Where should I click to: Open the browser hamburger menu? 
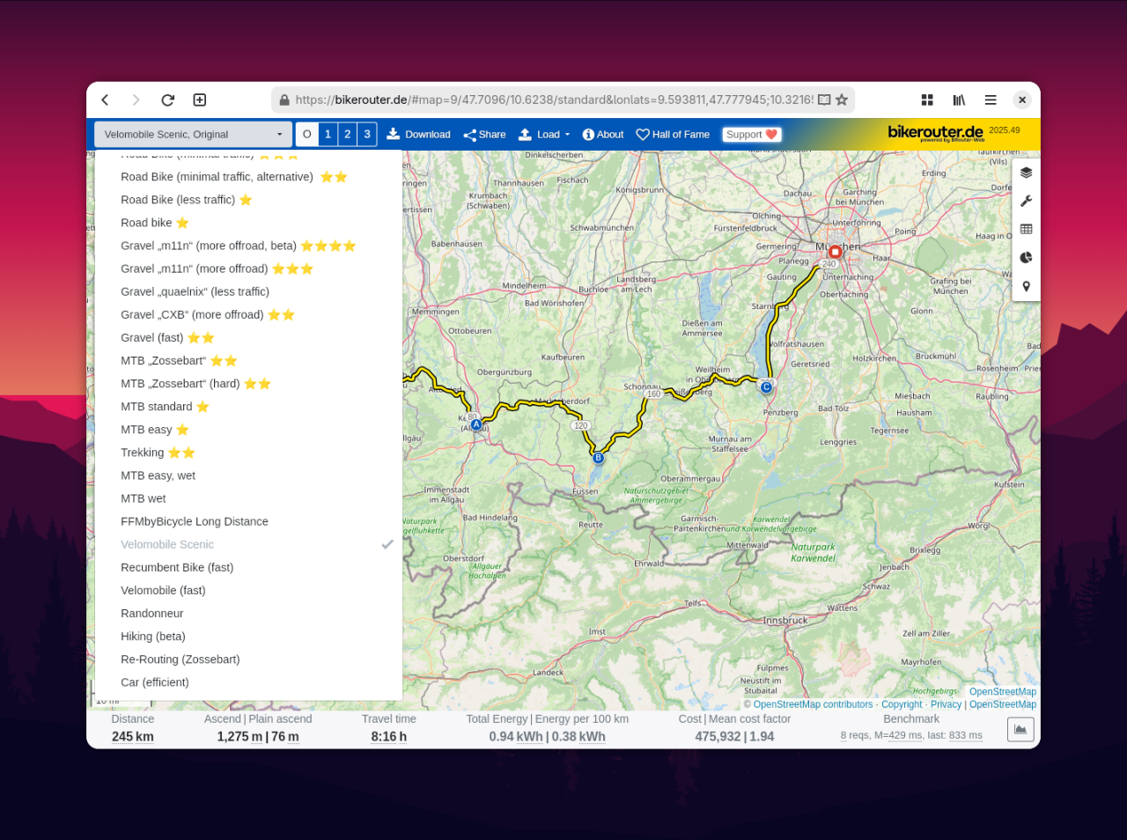click(991, 100)
